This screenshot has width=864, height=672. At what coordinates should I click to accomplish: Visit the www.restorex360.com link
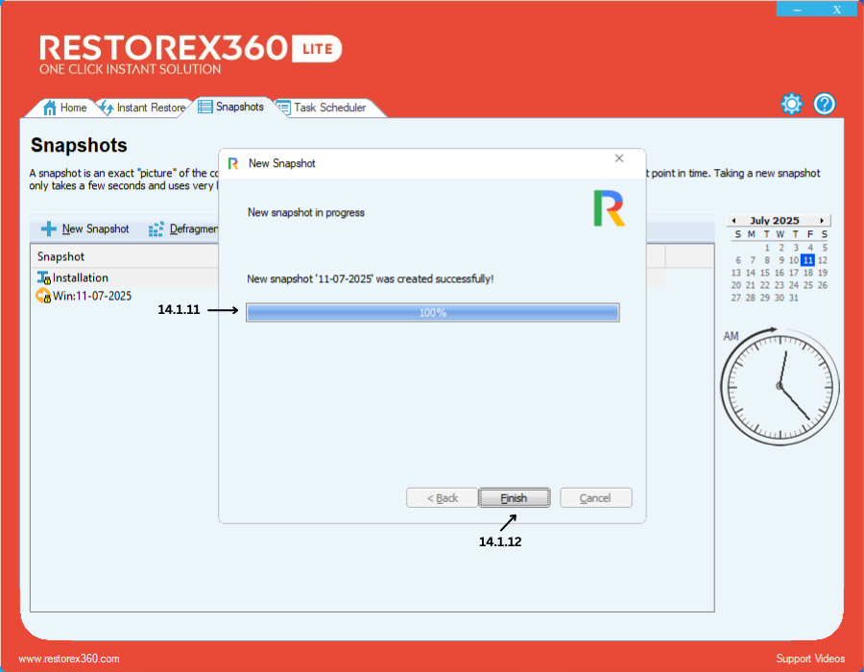(x=69, y=659)
